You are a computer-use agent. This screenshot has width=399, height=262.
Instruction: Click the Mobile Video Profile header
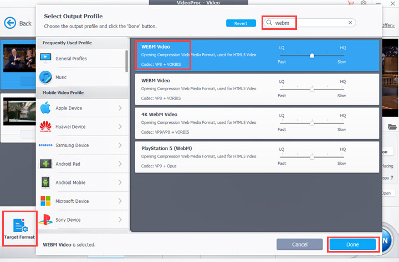63,93
